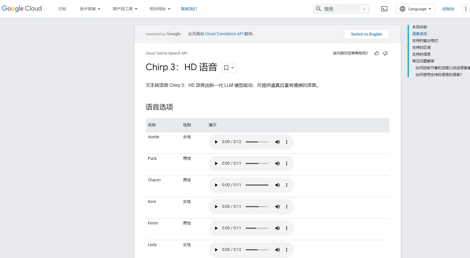Viewport: 470px width, 258px height.
Task: Open the Cloud Shell terminal icon
Action: pos(384,9)
